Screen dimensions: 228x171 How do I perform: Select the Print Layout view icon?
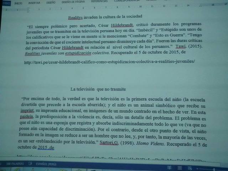pyautogui.click(x=180, y=168)
